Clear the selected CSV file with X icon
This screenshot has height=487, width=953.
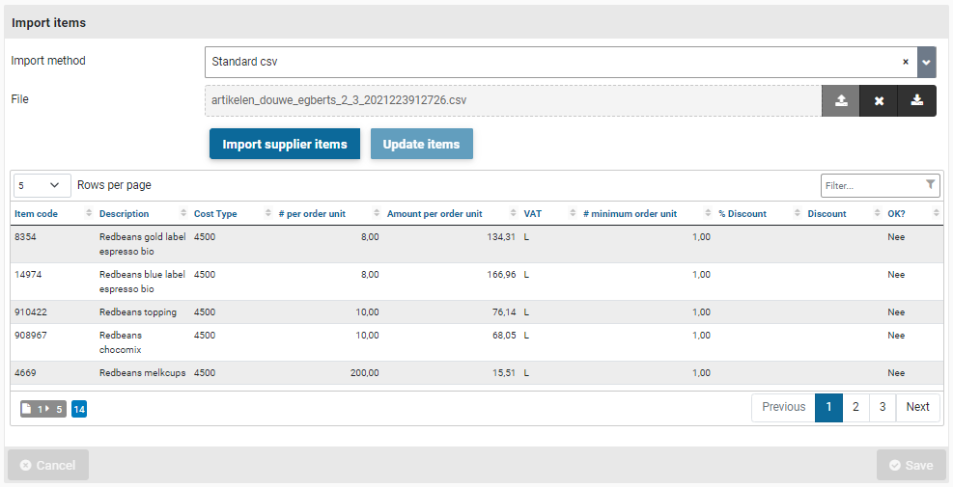pyautogui.click(x=879, y=101)
